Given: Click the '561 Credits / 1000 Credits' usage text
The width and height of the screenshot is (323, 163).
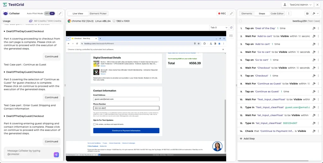Looking at the screenshot, I should pyautogui.click(x=47, y=21).
